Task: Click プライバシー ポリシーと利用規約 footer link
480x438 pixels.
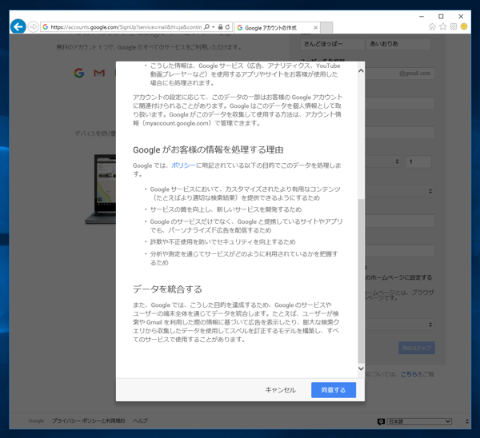Action: tap(89, 420)
